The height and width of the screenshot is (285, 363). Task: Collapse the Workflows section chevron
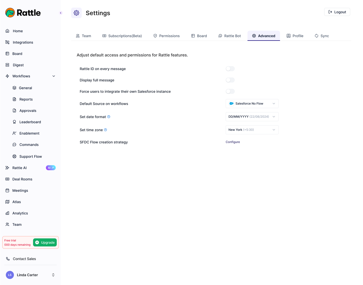click(x=53, y=76)
